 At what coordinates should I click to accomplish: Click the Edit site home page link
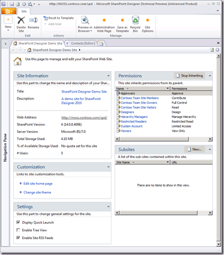click(x=38, y=183)
